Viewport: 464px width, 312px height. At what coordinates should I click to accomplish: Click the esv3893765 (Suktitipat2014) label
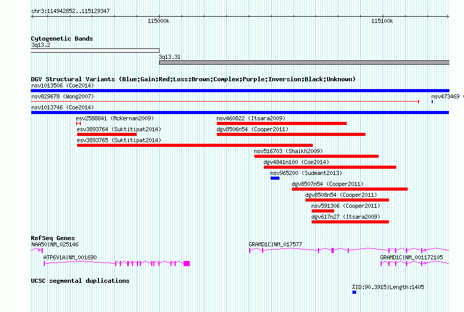click(x=119, y=140)
